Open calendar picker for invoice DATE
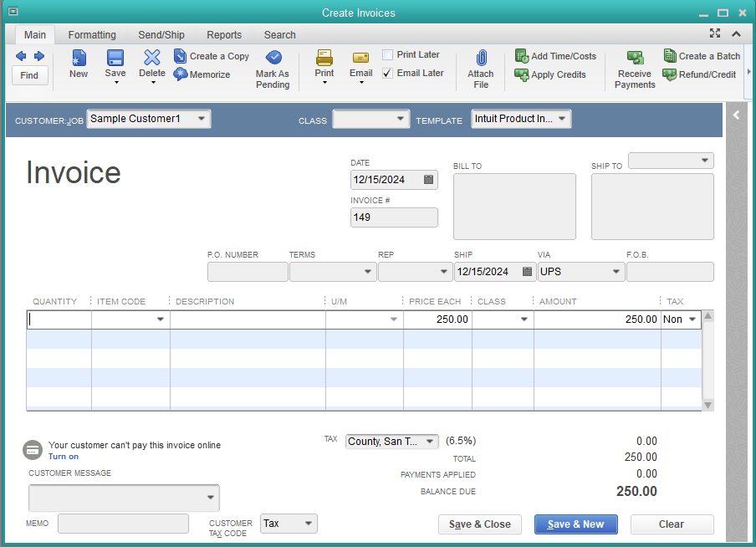Image resolution: width=756 pixels, height=547 pixels. coord(428,180)
